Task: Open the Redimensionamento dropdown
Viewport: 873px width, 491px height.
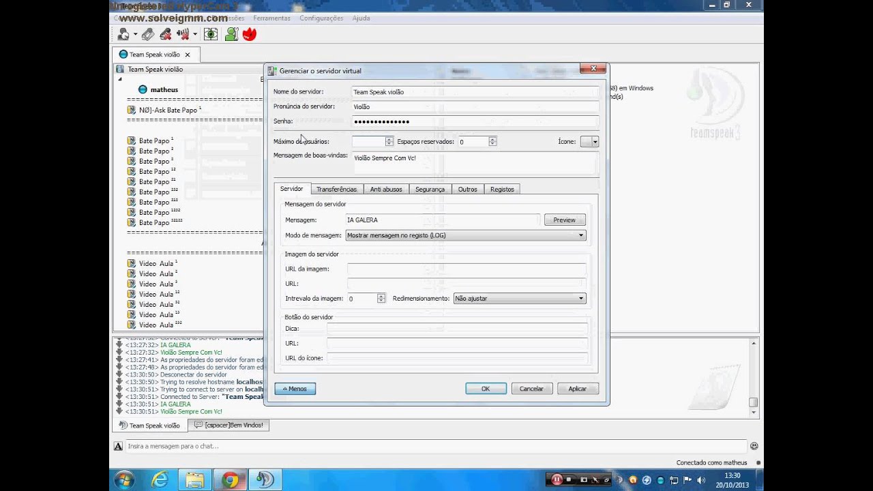Action: pyautogui.click(x=520, y=298)
